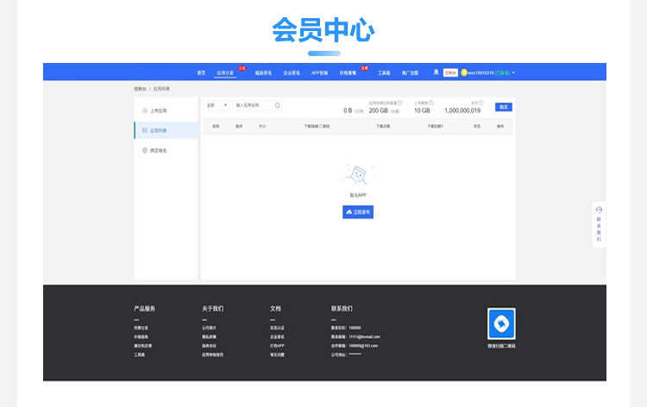647x407 pixels.
Task: Click the help icon beside 10 GB label
Action: 431,103
